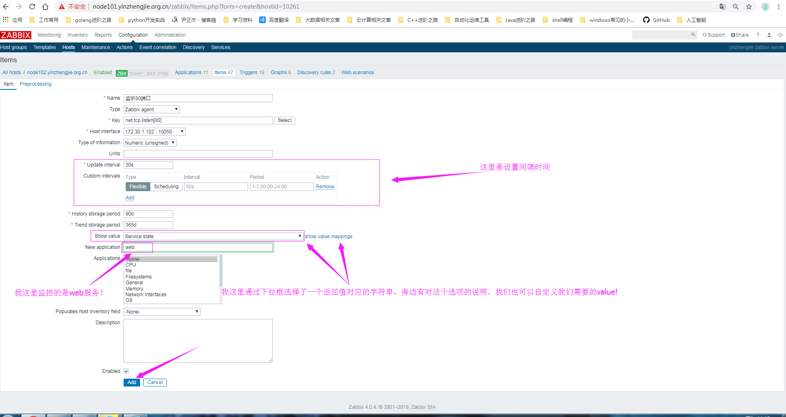Screen dimensions: 786x417
Task: Select Scheduling custom interval type
Action: [166, 187]
